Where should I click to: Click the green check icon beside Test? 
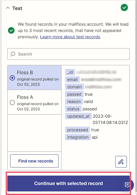click(124, 7)
